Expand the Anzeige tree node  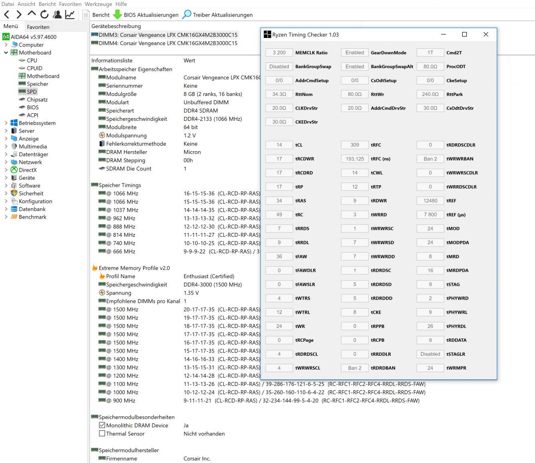point(6,138)
